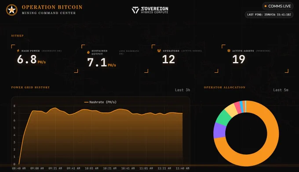Click the Sustained Output icon
Viewport: 299px width, 172px height.
(x=88, y=52)
